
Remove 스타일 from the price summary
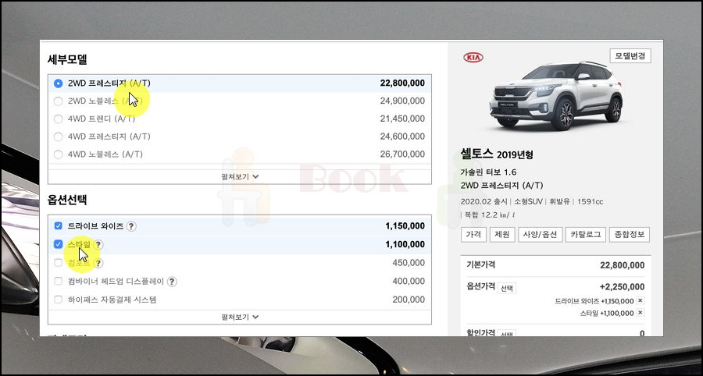(641, 313)
